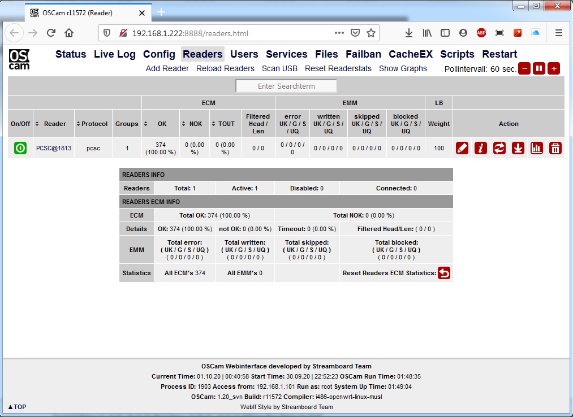Screen dimensions: 573x417
Task: Click the Reset Readers ECM Statistics icon
Action: pos(444,273)
